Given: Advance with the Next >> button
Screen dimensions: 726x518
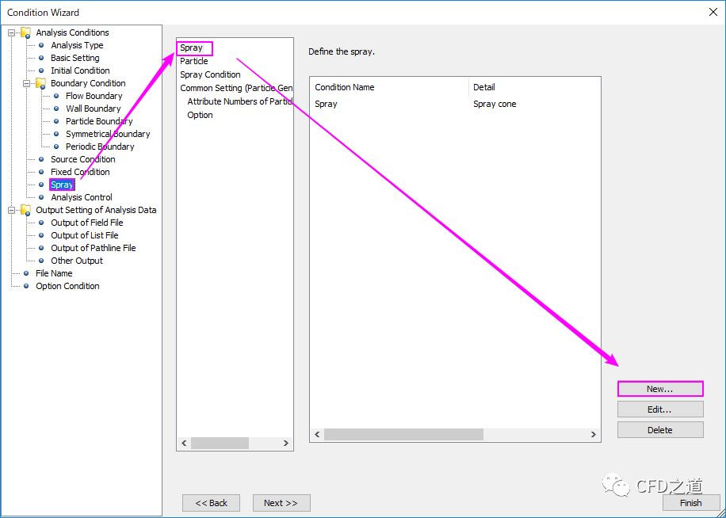Looking at the screenshot, I should coord(281,503).
